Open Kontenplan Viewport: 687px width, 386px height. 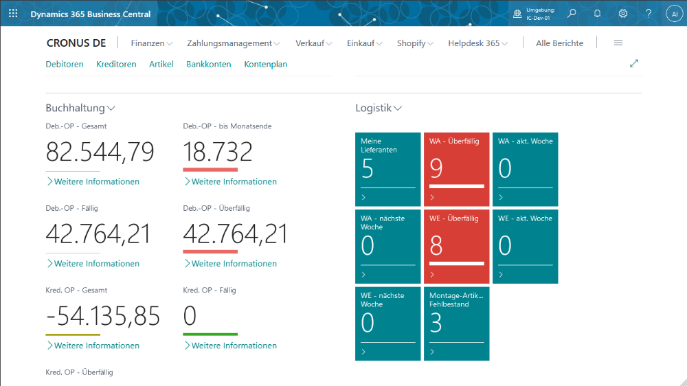pyautogui.click(x=265, y=64)
